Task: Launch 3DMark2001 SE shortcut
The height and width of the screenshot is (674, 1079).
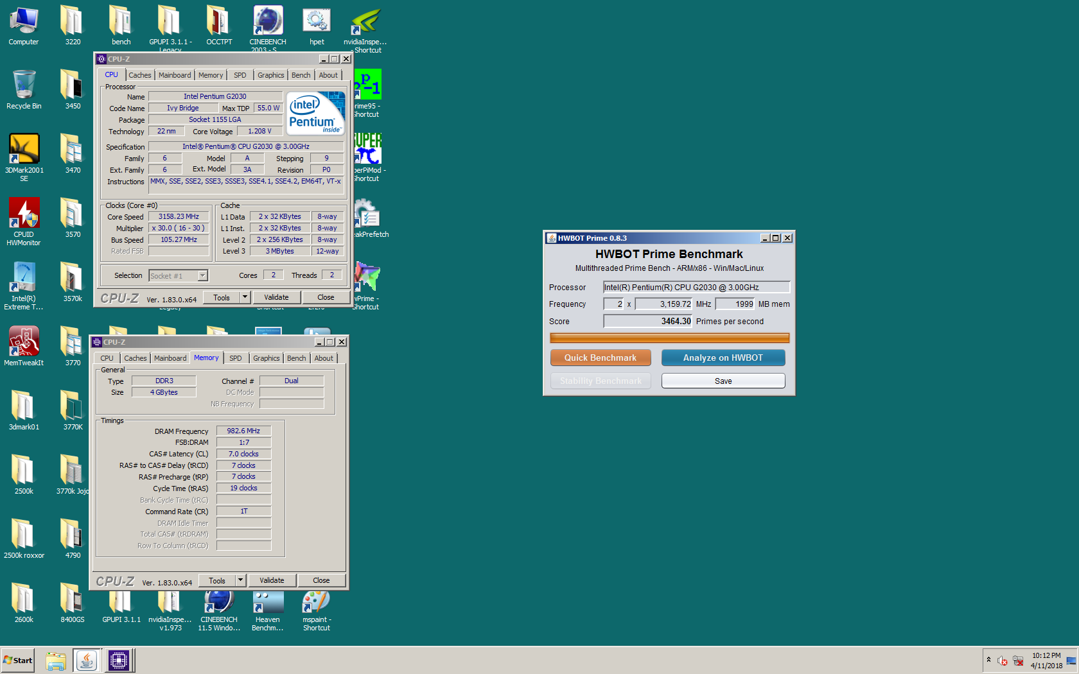Action: pyautogui.click(x=24, y=157)
